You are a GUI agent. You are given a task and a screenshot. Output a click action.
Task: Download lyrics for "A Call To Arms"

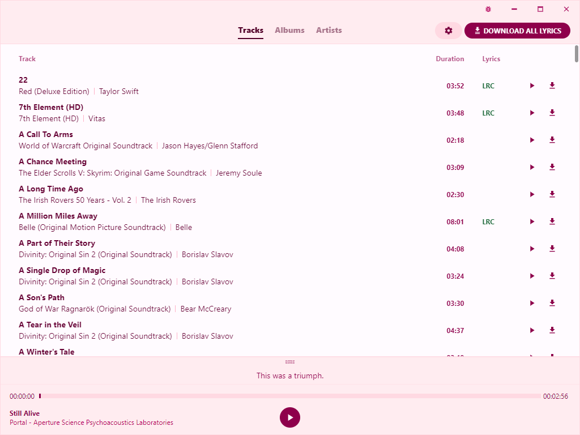(x=552, y=140)
